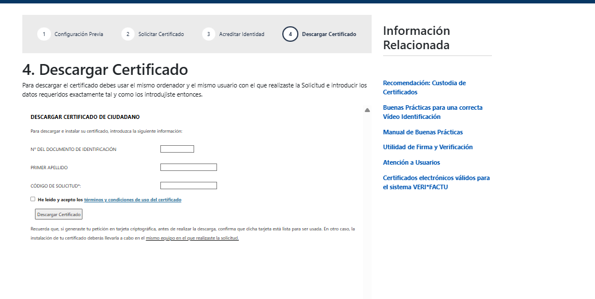595x299 pixels.
Task: Click the '4. Descargar Certificado' heading
Action: [x=105, y=70]
